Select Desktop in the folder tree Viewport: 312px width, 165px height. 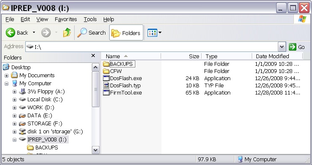pos(21,68)
